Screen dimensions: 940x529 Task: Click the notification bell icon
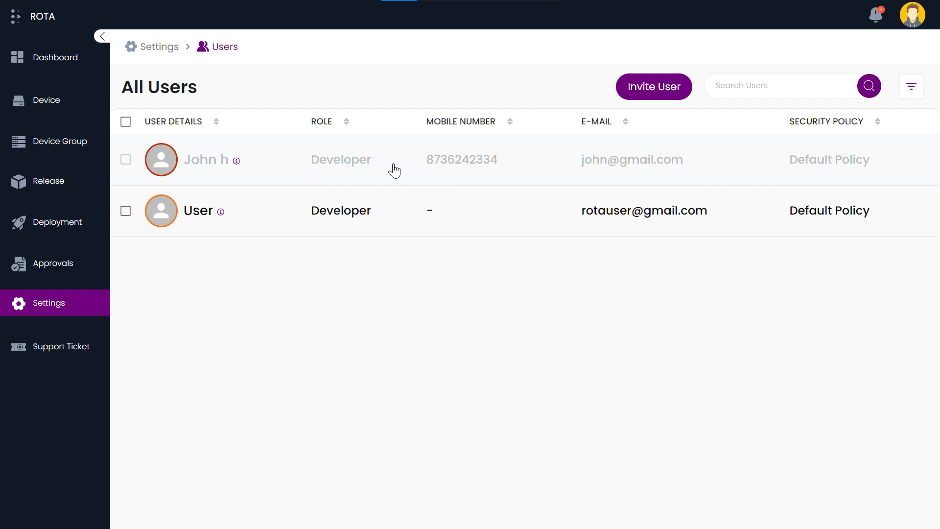tap(876, 14)
